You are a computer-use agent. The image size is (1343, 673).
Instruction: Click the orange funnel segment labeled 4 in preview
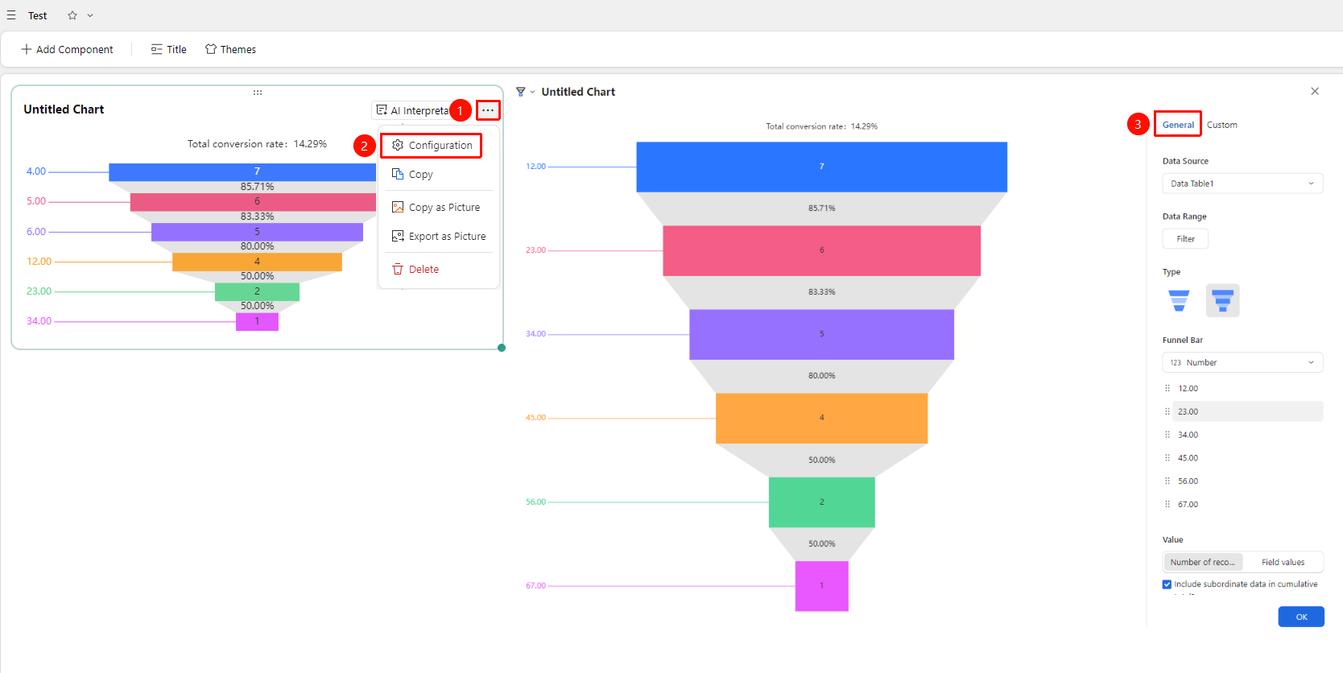point(822,418)
